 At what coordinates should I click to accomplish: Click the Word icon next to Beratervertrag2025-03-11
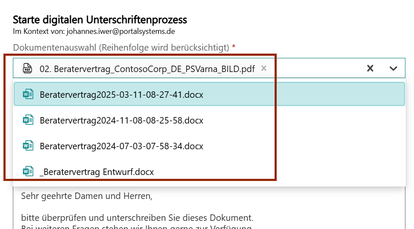[28, 94]
